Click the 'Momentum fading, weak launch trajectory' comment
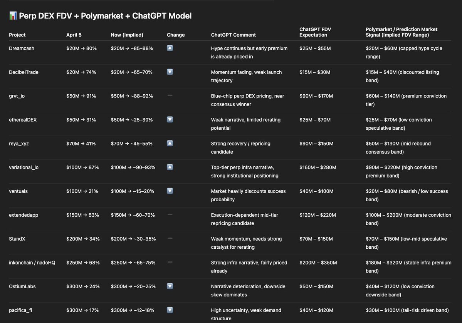Viewport: 462px width, 323px height. 246,76
